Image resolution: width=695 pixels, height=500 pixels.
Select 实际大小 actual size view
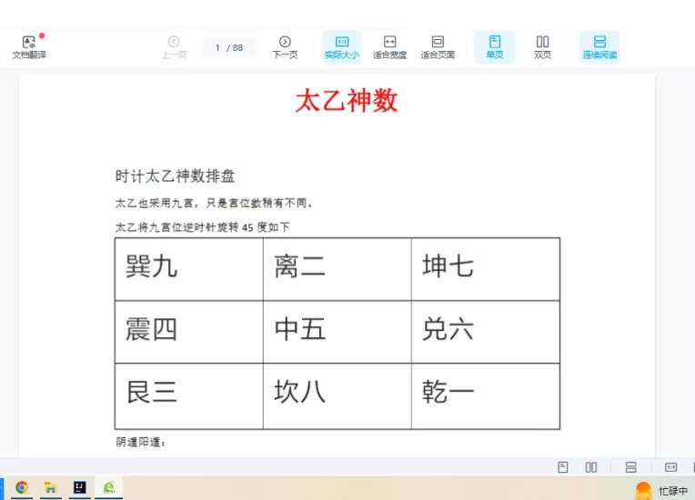pos(342,47)
